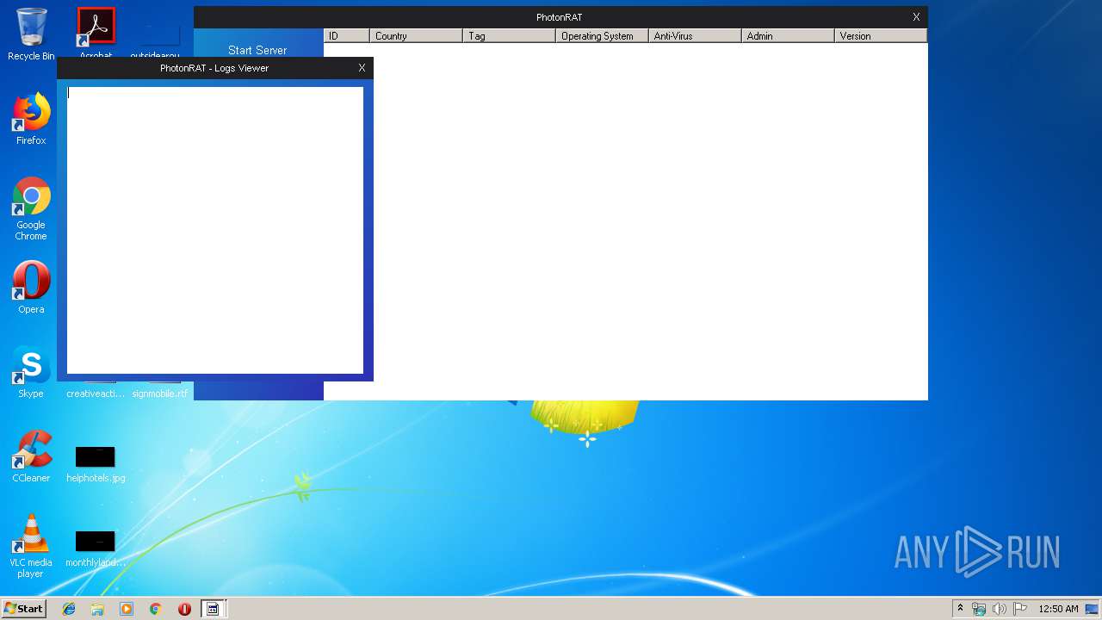Click the 12:50 AM taskbar clock
This screenshot has width=1102, height=620.
[1058, 609]
